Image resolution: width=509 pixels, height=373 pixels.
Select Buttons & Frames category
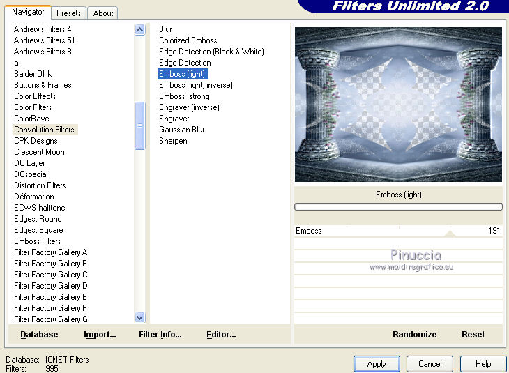(43, 85)
